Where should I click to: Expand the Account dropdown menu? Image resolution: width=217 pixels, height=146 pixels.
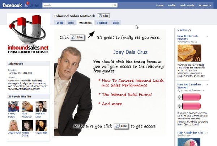(x=205, y=5)
